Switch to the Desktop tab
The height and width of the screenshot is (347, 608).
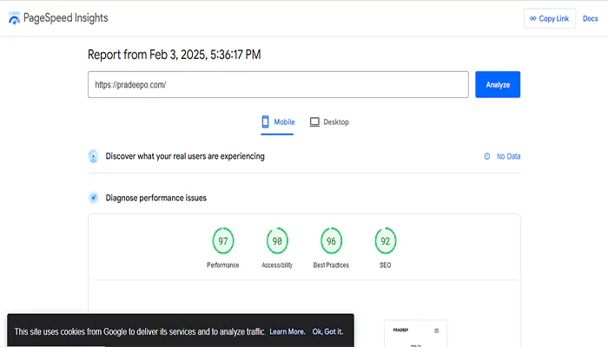tap(329, 122)
